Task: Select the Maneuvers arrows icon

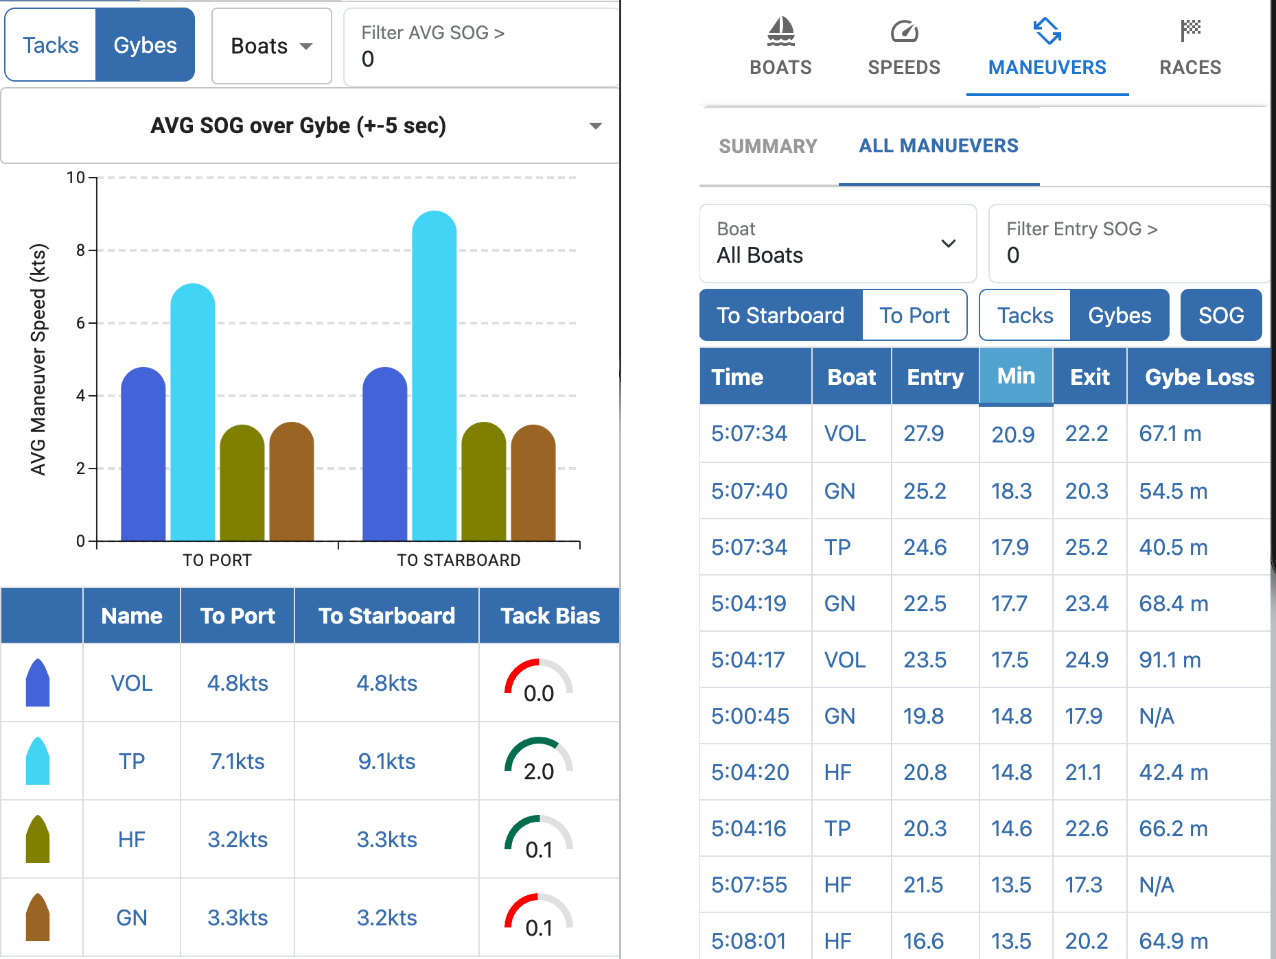Action: click(x=1047, y=32)
